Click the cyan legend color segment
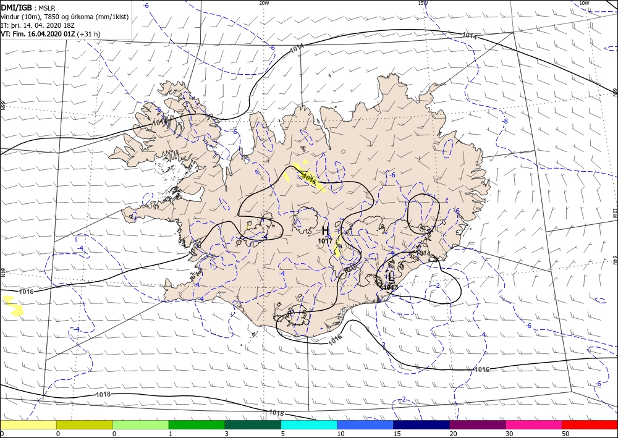The height and width of the screenshot is (438, 618). coord(309,425)
